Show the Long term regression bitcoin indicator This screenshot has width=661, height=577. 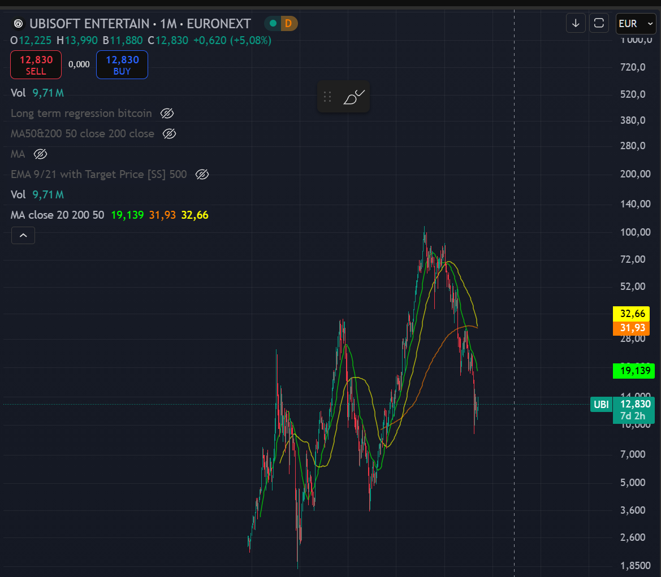167,114
